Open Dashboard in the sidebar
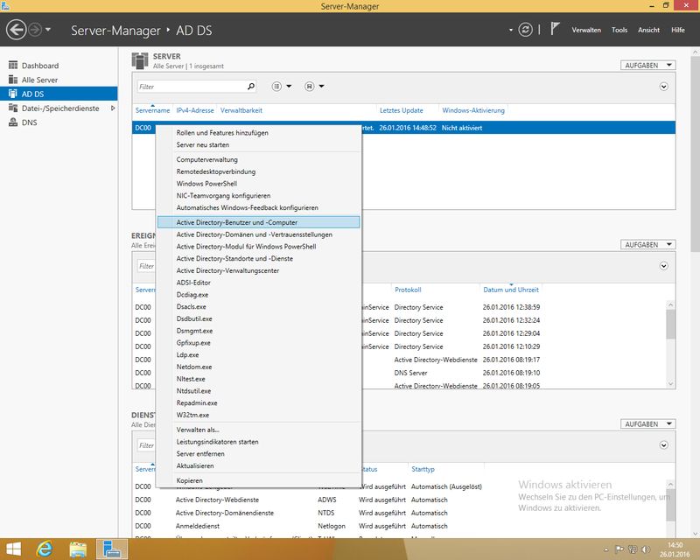Image resolution: width=700 pixels, height=560 pixels. [x=39, y=66]
